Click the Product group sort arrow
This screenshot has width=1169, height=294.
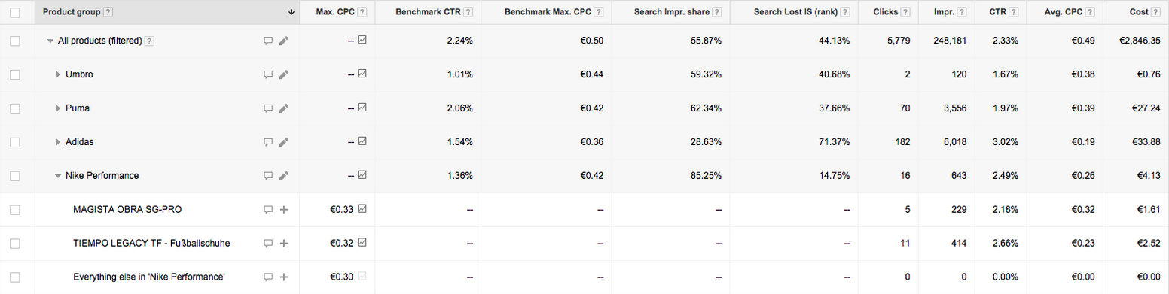coord(291,12)
